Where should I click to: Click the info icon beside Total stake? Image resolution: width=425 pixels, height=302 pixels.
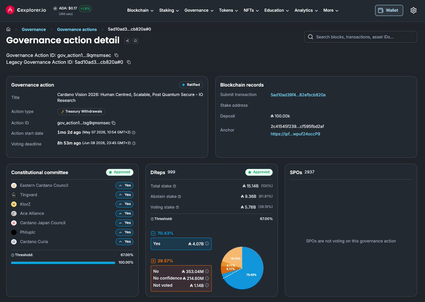tap(174, 186)
